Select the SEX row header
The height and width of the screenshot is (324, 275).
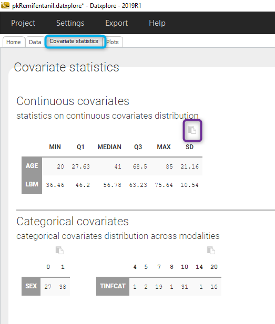31,286
